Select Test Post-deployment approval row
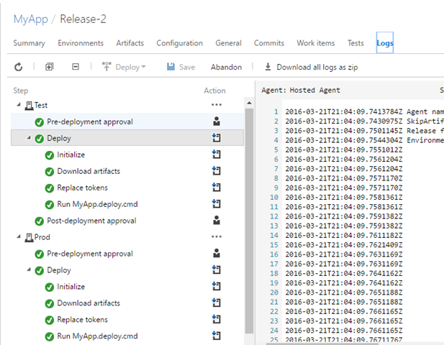The width and height of the screenshot is (444, 345). (x=127, y=221)
